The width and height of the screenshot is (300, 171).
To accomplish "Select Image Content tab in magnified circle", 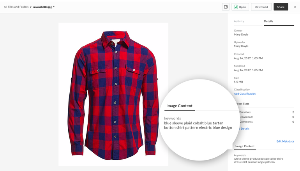I will (x=180, y=106).
